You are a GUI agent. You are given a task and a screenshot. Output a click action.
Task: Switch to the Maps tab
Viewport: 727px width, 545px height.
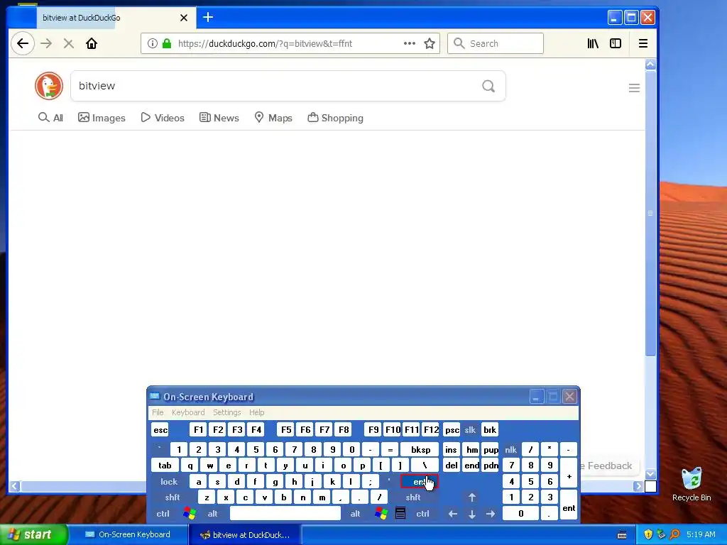273,118
